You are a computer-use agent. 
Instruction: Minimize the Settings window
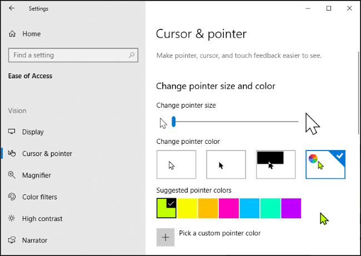[308, 8]
